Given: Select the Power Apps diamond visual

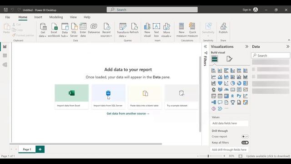Looking at the screenshot, I should (214, 108).
